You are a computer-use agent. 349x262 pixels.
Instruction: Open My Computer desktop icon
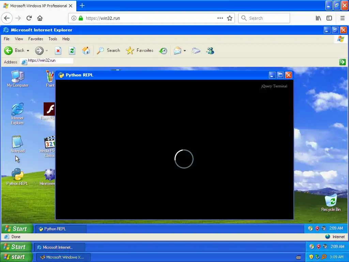17,79
